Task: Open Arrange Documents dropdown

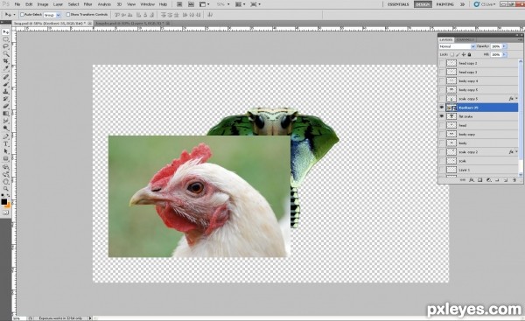Action: [x=240, y=4]
